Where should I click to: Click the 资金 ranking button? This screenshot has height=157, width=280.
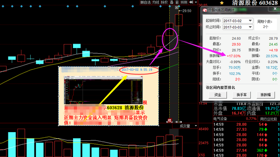[x=218, y=95]
